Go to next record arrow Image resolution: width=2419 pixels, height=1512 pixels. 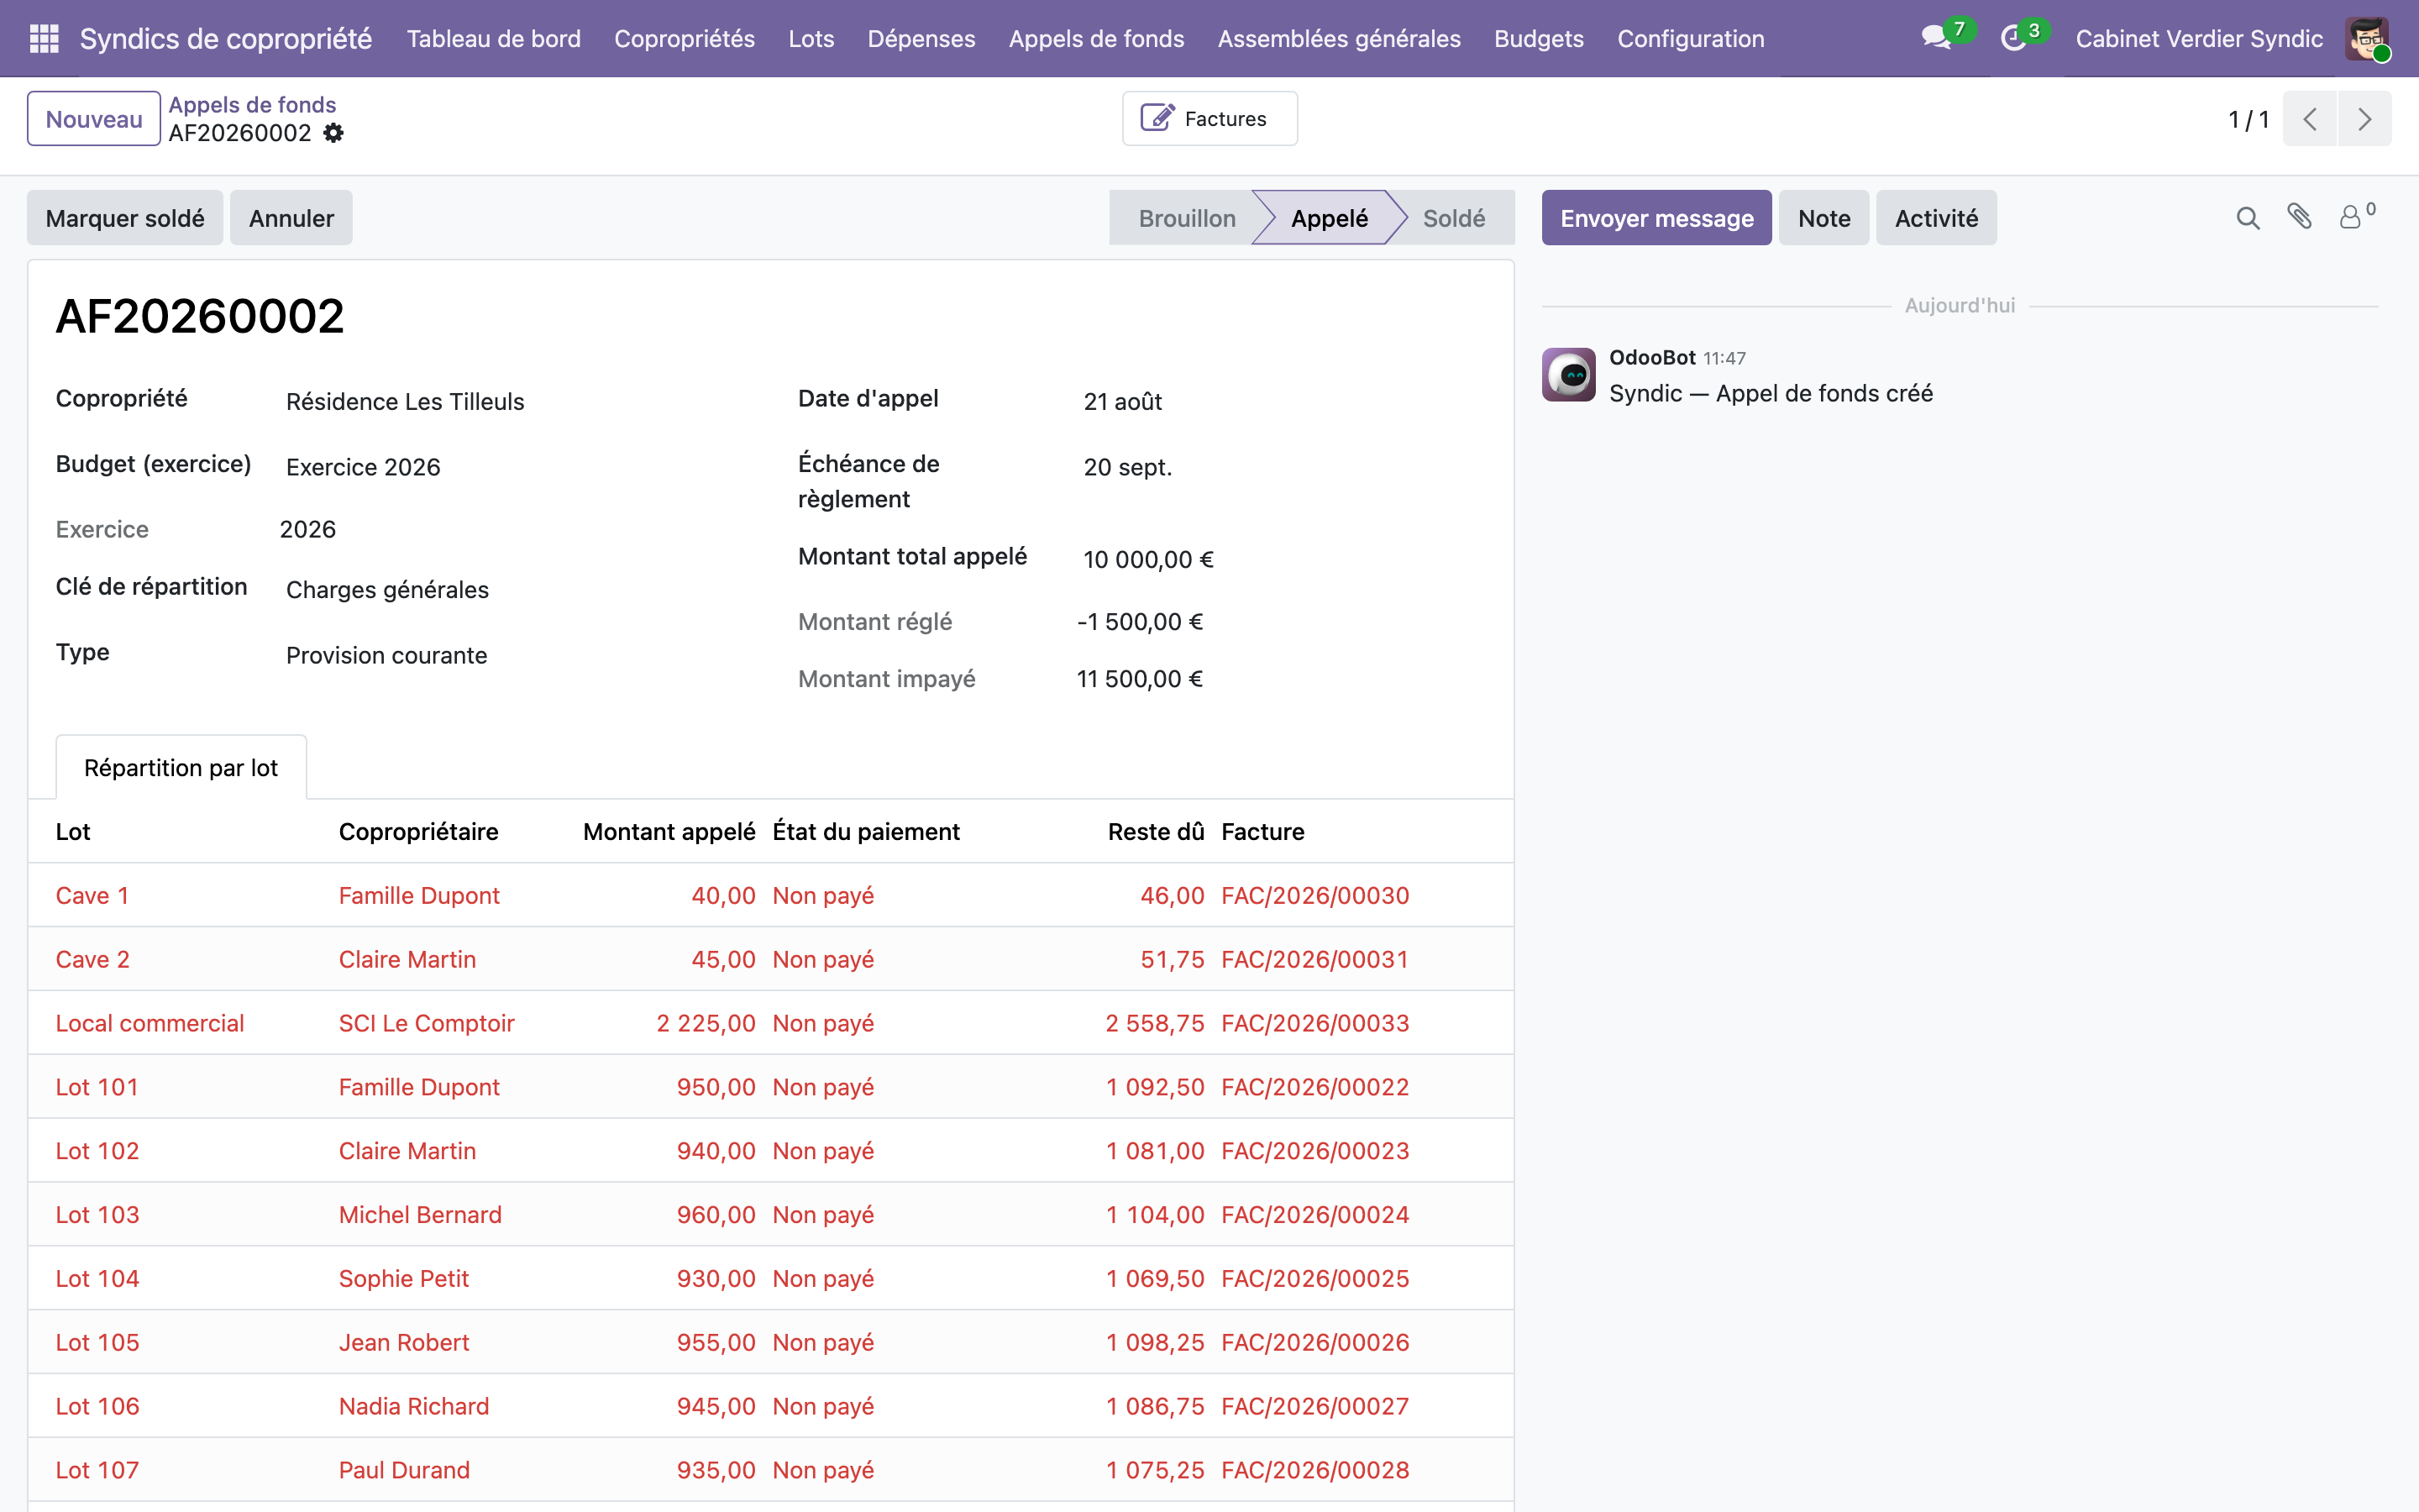(2364, 119)
